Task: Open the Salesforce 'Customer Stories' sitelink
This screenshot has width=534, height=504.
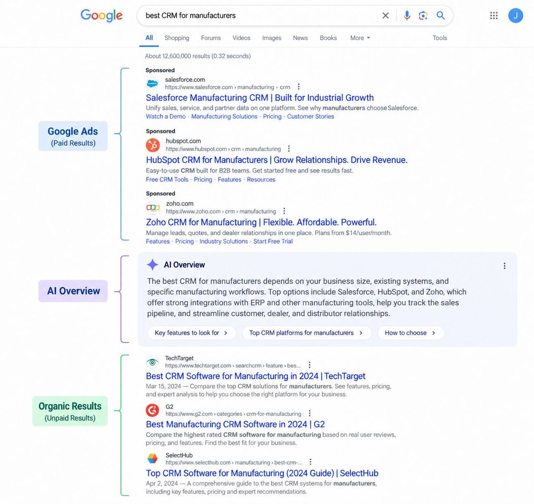Action: pos(311,117)
